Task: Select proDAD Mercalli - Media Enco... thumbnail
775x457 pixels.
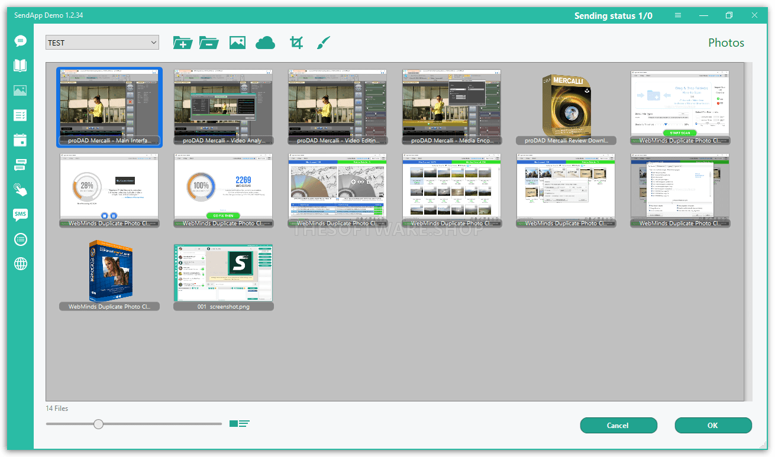Action: point(452,108)
